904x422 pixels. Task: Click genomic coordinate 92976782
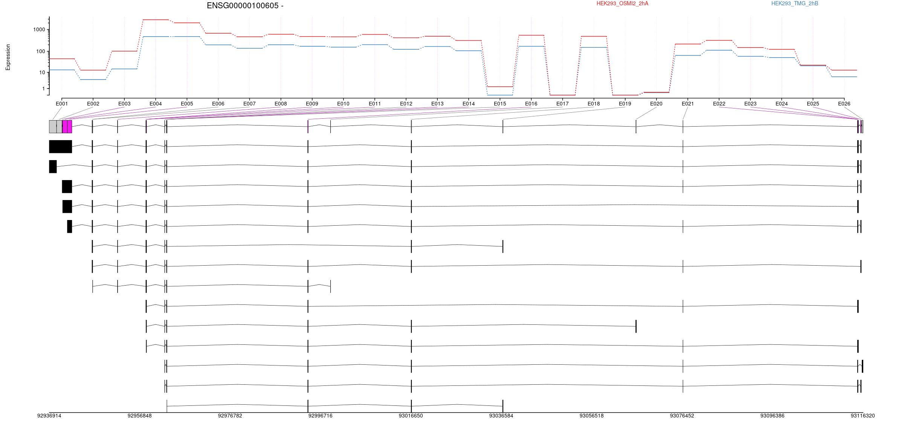tap(230, 416)
